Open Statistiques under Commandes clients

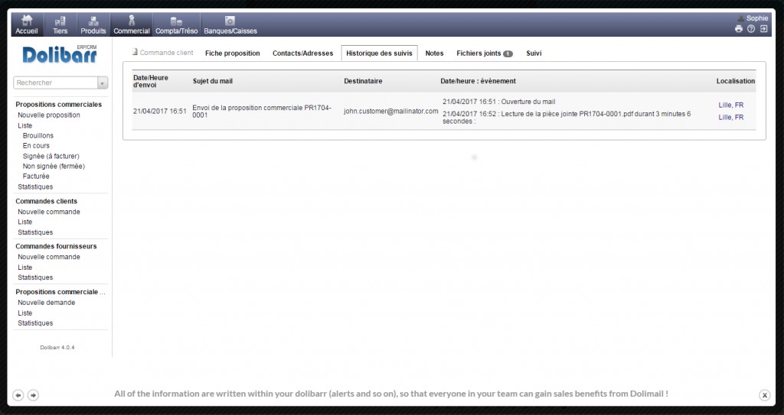pyautogui.click(x=35, y=232)
